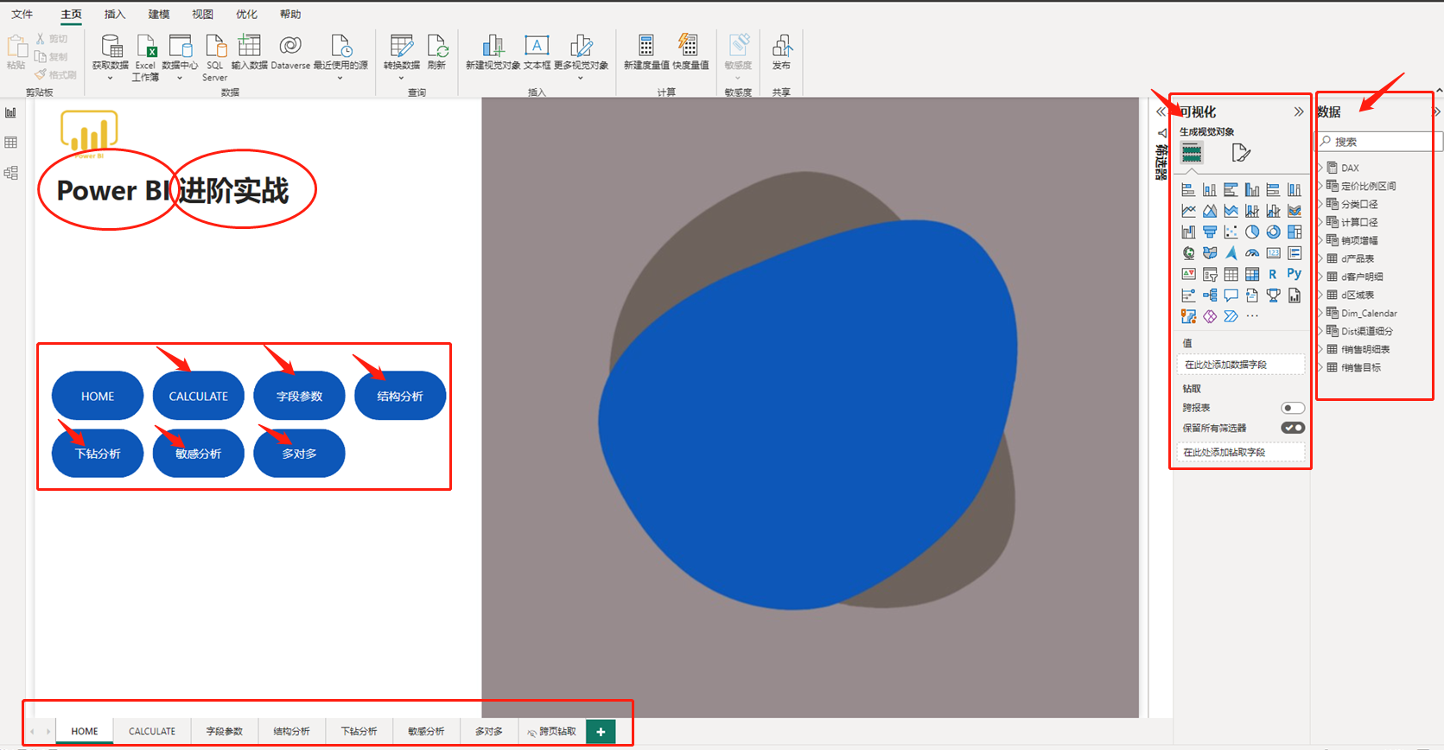This screenshot has width=1444, height=750.
Task: Add a new page with plus button
Action: tap(601, 731)
